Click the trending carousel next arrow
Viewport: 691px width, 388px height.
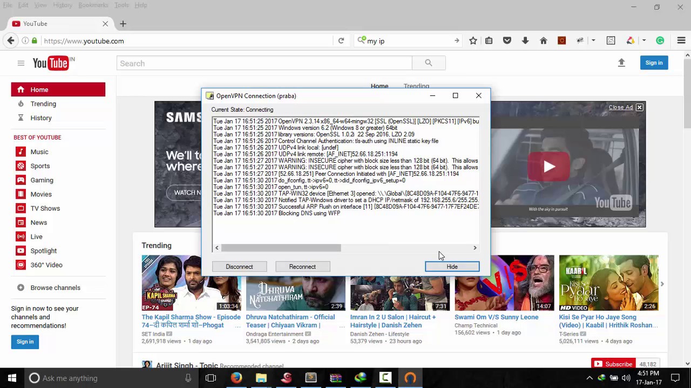pos(662,284)
